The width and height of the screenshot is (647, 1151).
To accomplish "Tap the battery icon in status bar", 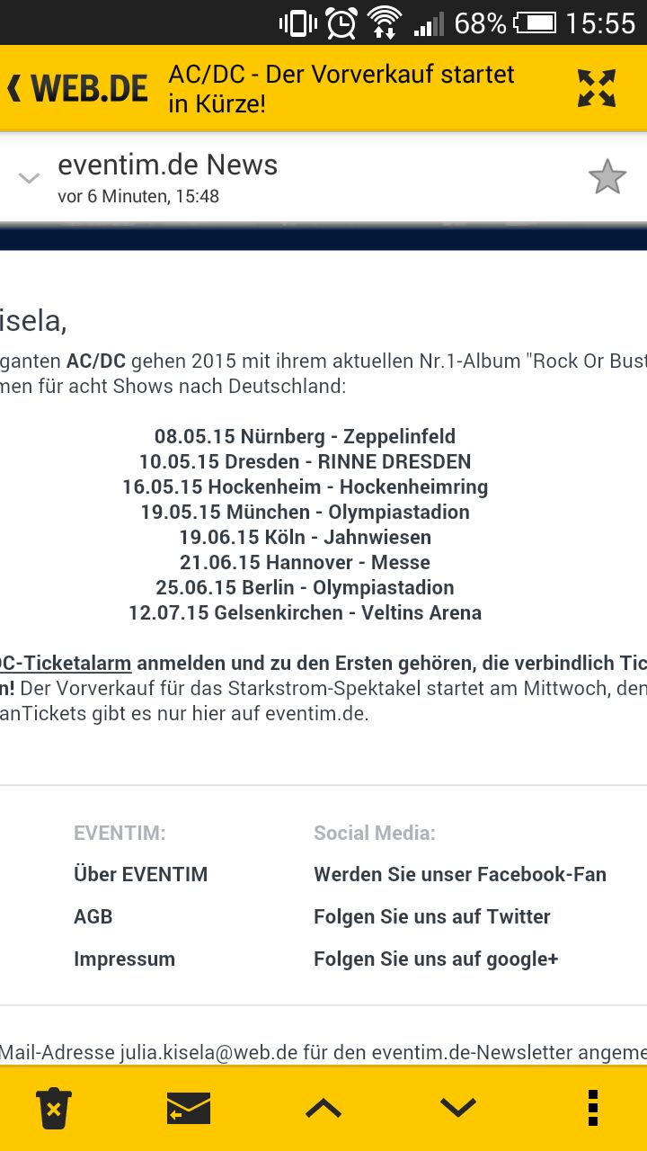I will click(535, 22).
